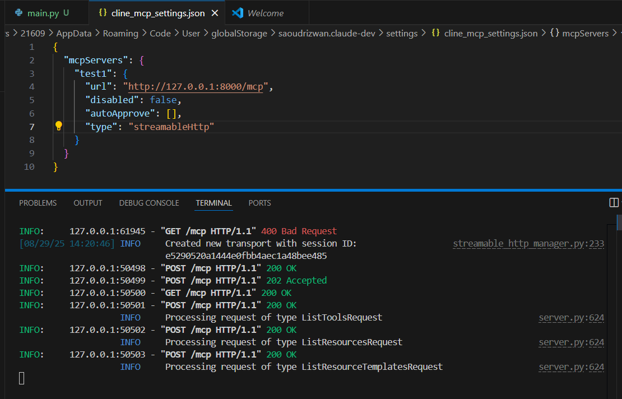Viewport: 622px width, 399px height.
Task: Click the lightbulb code action icon
Action: (x=59, y=126)
